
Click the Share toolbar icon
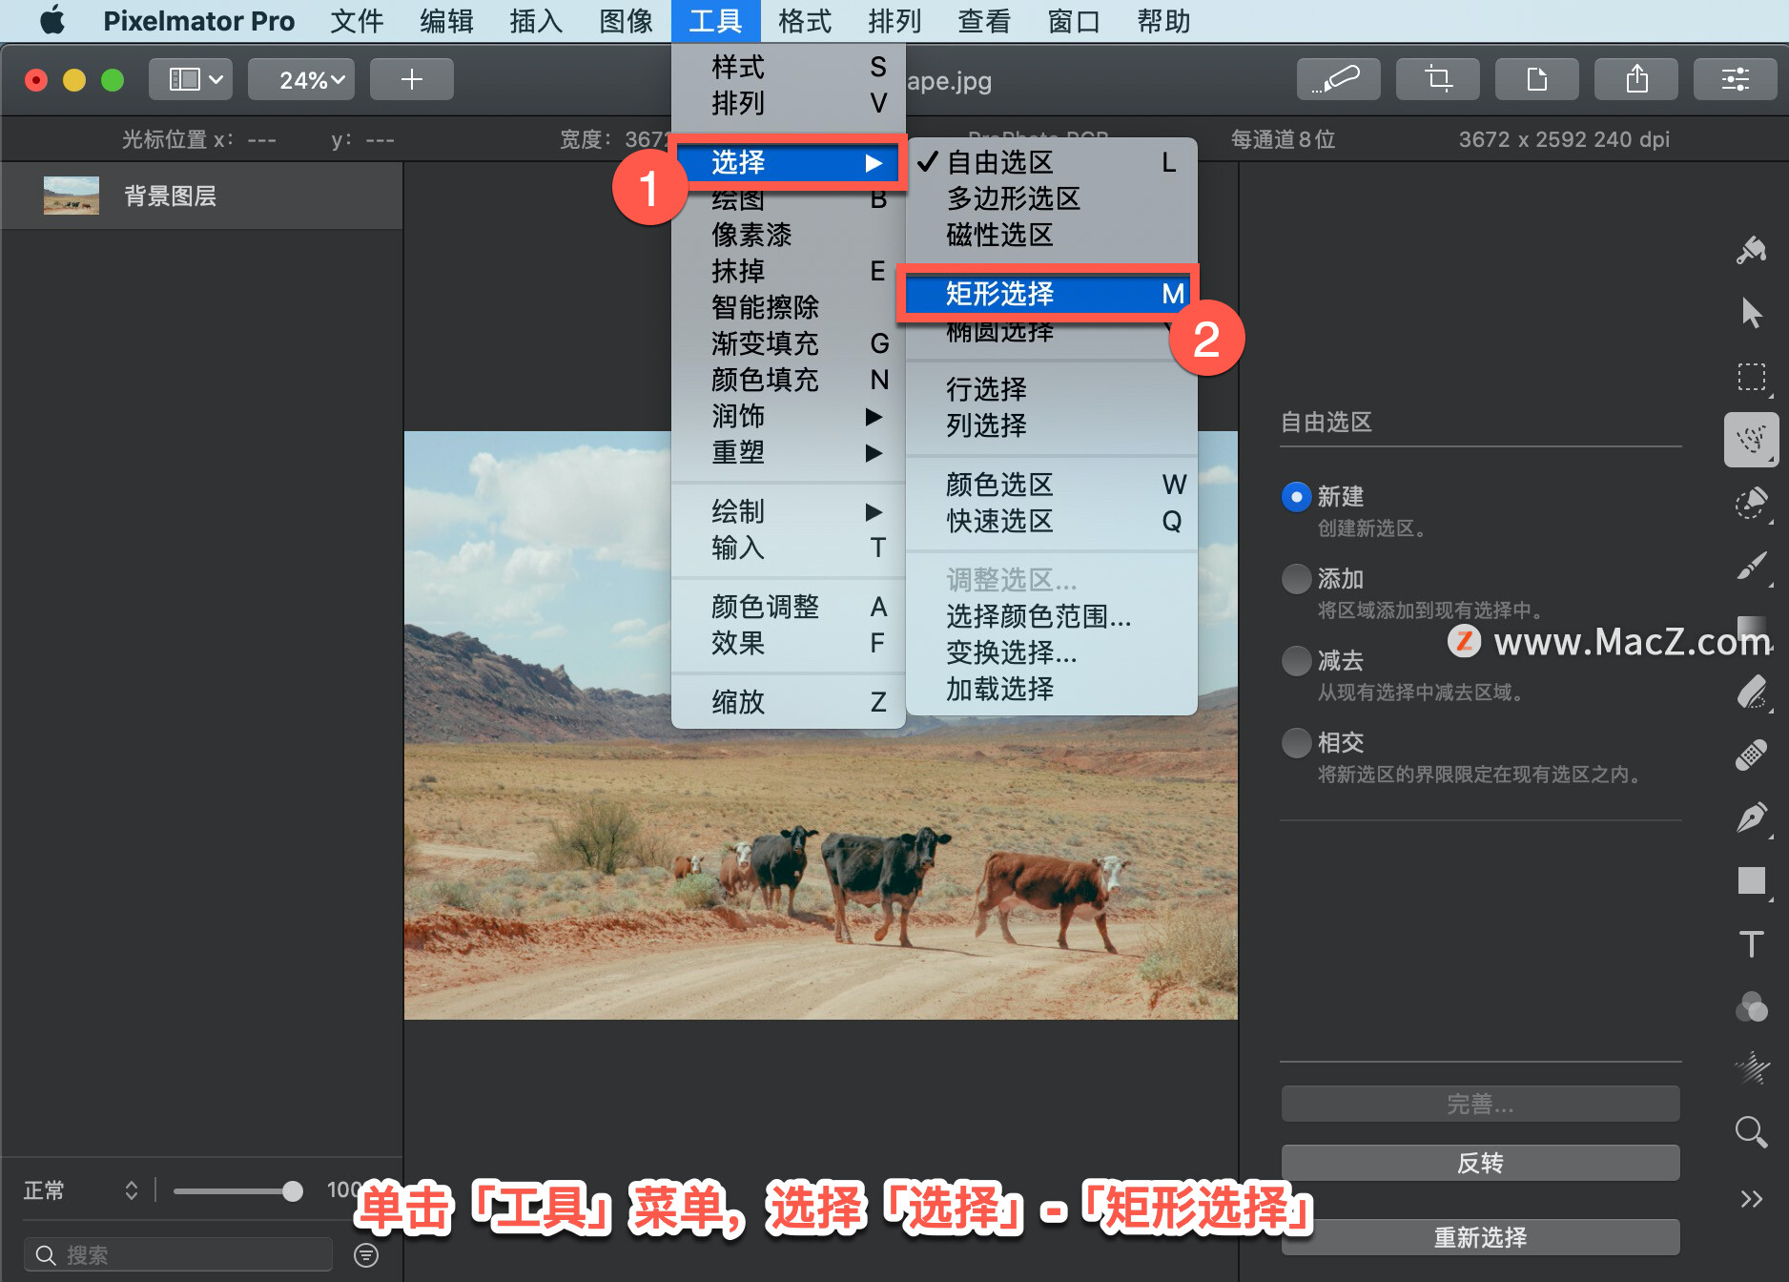[x=1635, y=79]
